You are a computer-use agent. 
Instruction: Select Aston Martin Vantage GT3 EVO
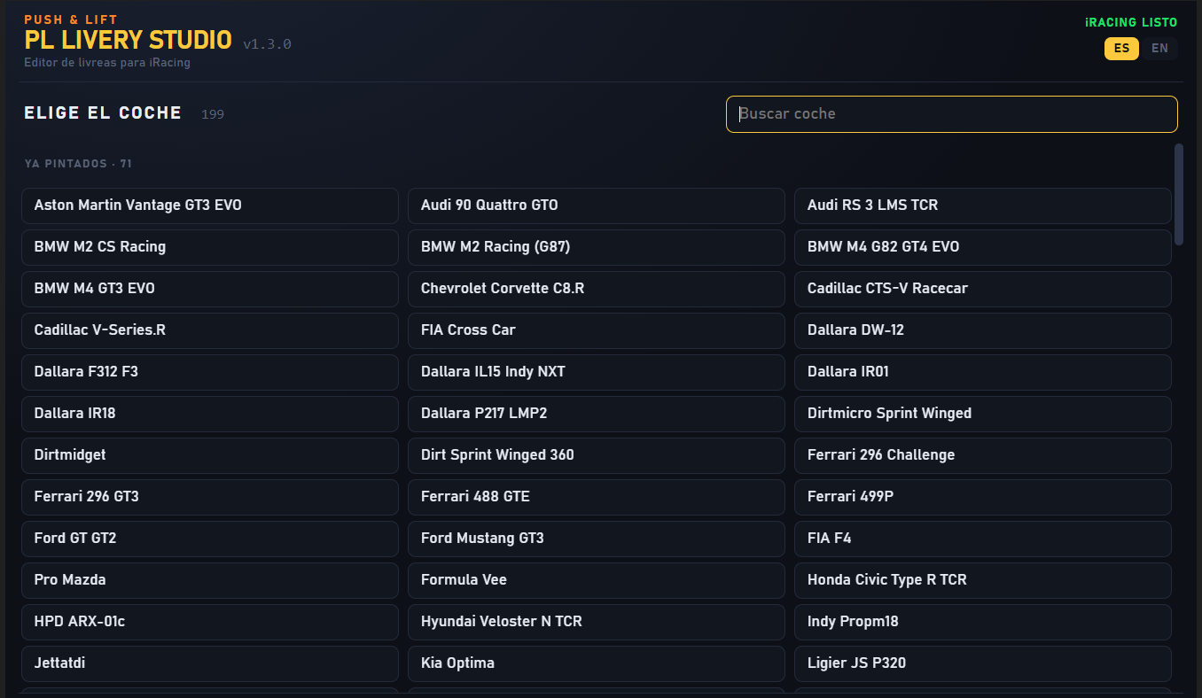tap(210, 206)
